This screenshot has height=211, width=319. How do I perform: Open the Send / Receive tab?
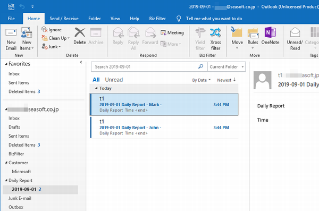64,19
